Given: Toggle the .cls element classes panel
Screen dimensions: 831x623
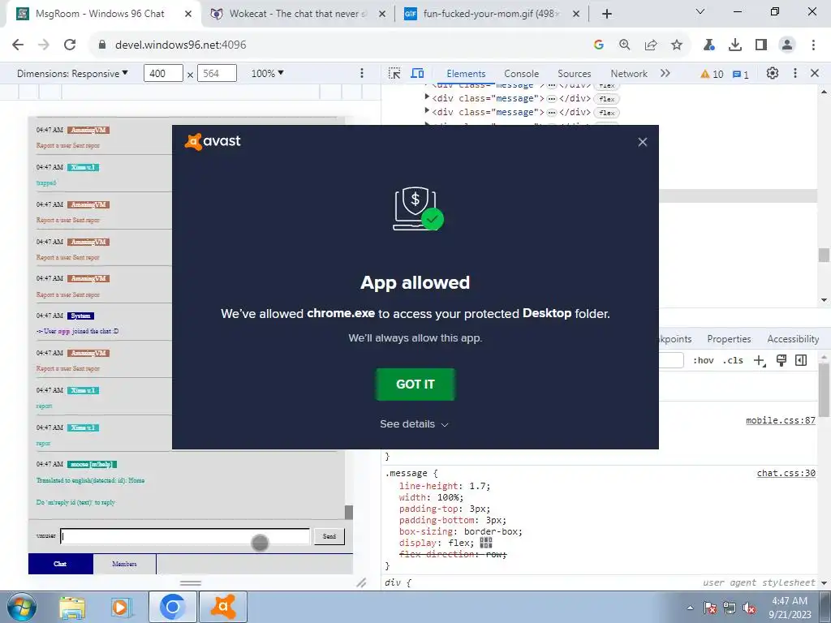Looking at the screenshot, I should (x=733, y=361).
